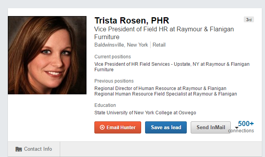Screen dimensions: 265x157
Task: Open the Regional Human Resource Field Specialist position
Action: pyautogui.click(x=166, y=94)
